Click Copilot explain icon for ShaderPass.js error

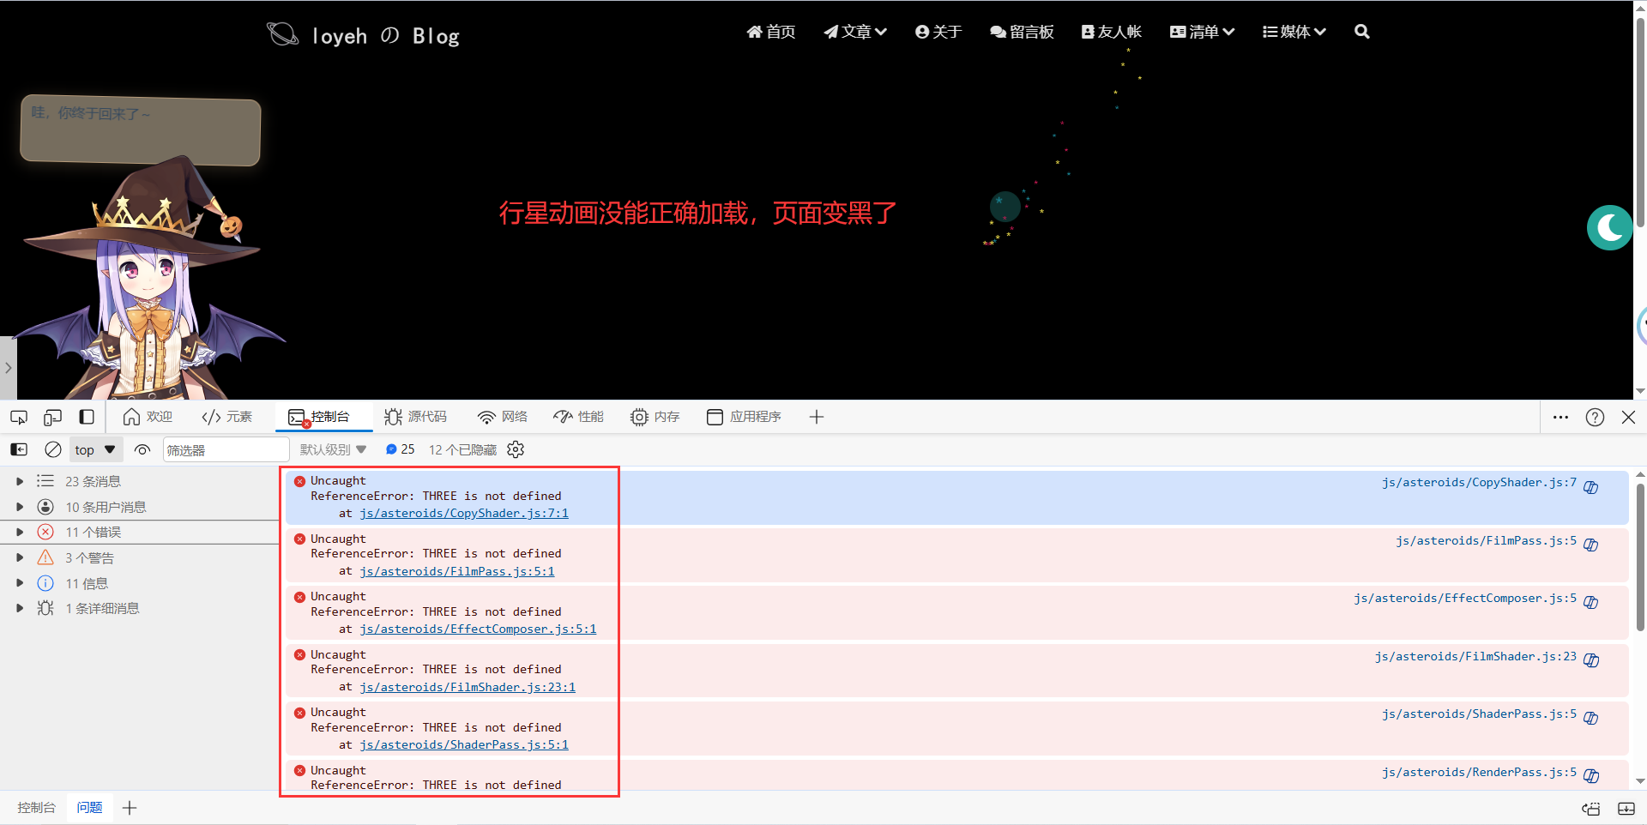(1591, 718)
